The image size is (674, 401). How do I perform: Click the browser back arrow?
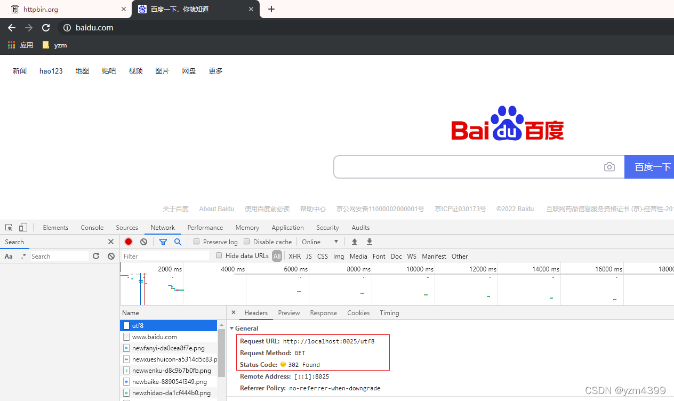pos(12,28)
